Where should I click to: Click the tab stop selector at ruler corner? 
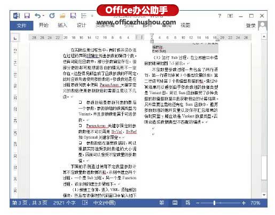point(15,38)
